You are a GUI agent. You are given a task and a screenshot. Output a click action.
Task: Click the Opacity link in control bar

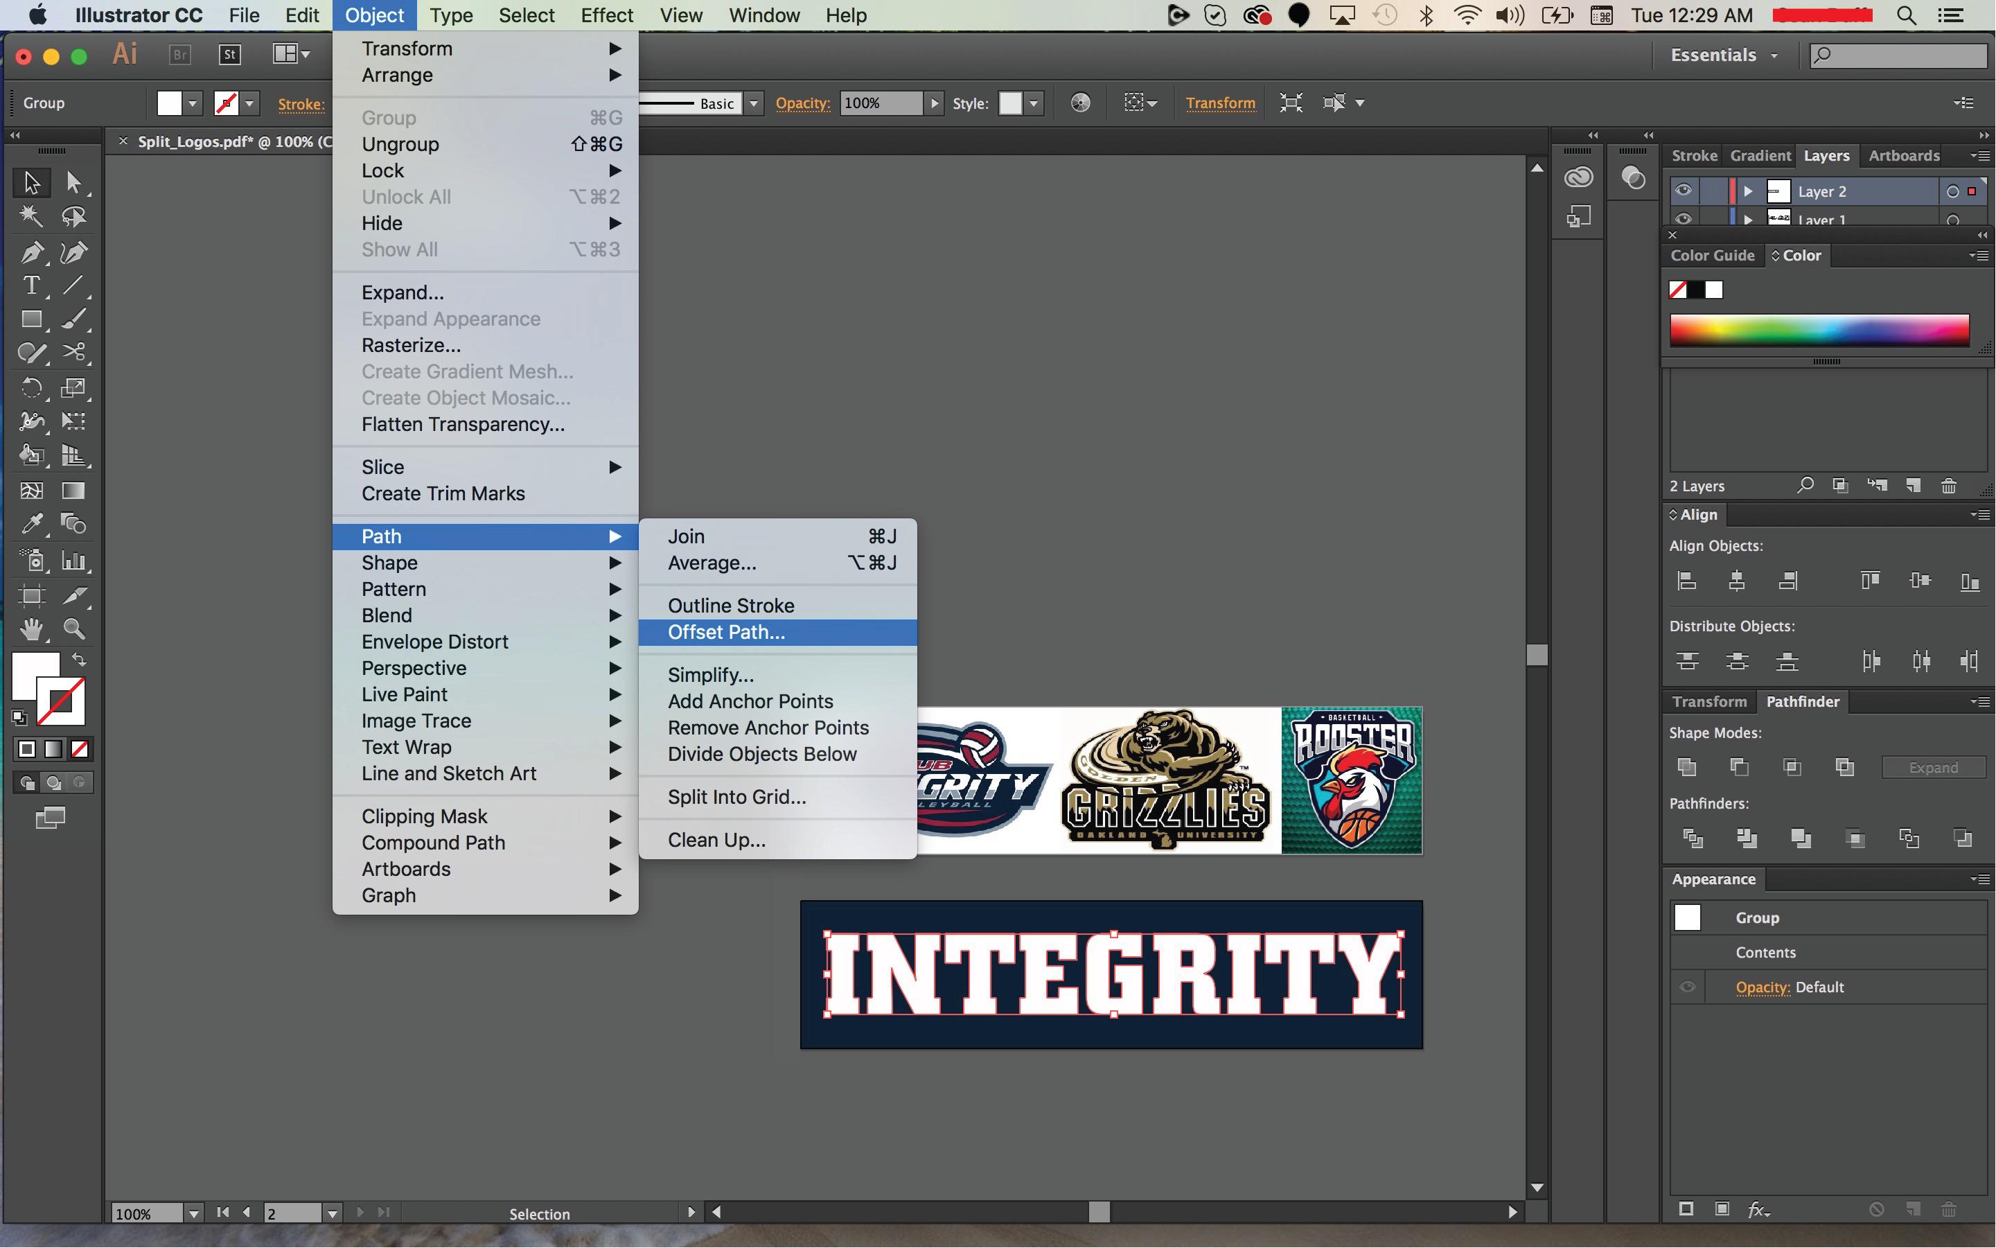pos(802,103)
